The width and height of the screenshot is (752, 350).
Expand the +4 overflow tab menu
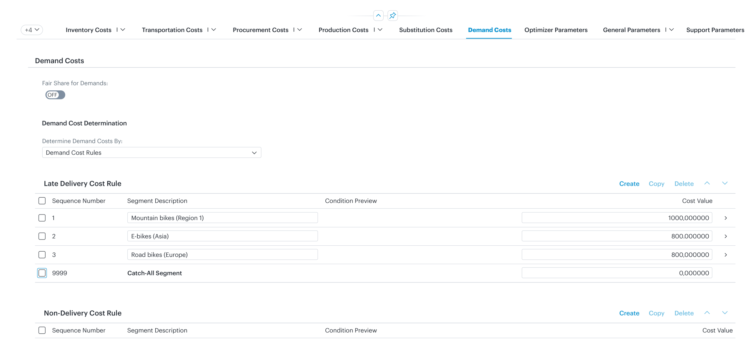(32, 30)
